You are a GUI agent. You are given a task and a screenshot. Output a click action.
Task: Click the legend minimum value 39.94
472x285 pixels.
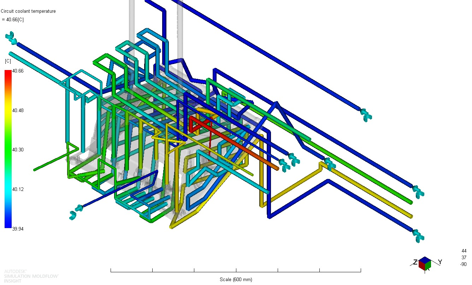18,229
